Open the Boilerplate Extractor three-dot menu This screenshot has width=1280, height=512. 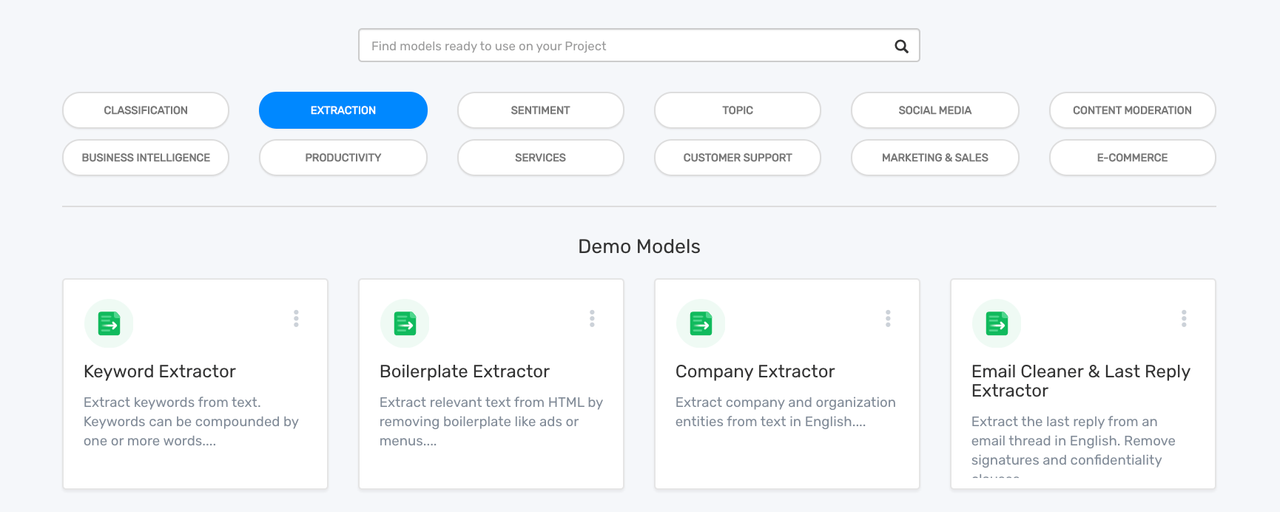point(592,318)
